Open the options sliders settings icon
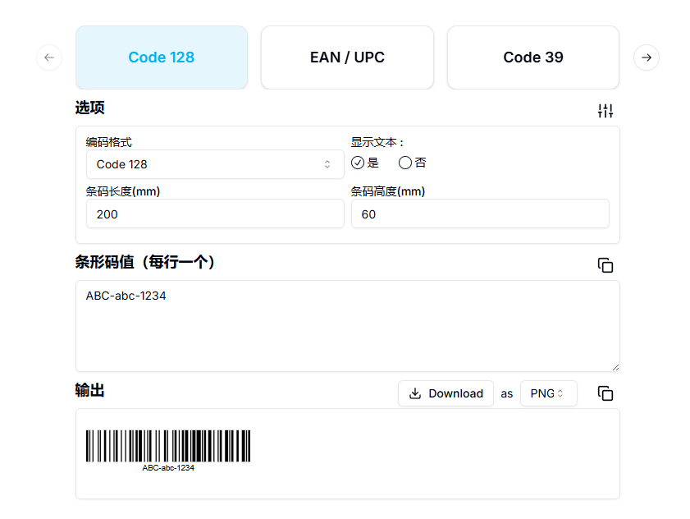 point(605,111)
